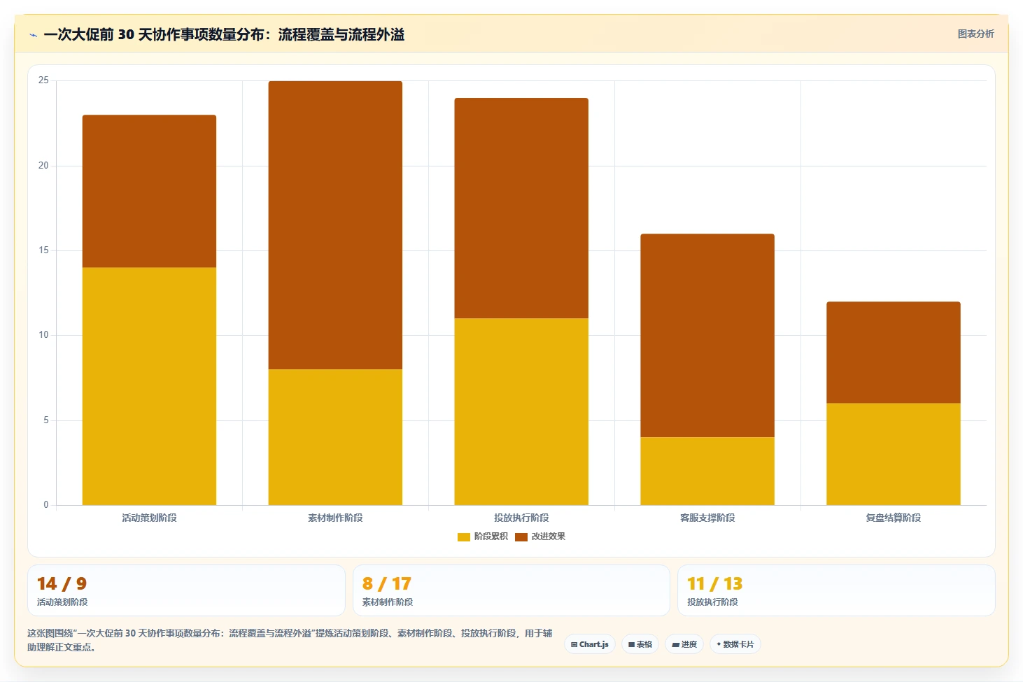Screen dimensions: 1023x682
Task: Click the 素材制作阶段 x-axis label
Action: (x=335, y=518)
